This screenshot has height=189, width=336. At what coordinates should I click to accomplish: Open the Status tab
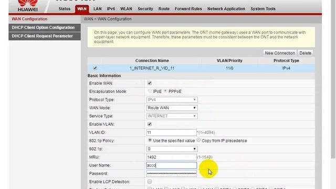tap(64, 9)
